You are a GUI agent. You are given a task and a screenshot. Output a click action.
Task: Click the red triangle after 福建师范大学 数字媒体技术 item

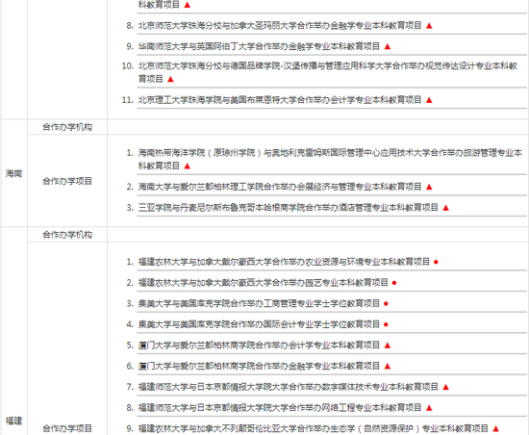click(x=445, y=387)
